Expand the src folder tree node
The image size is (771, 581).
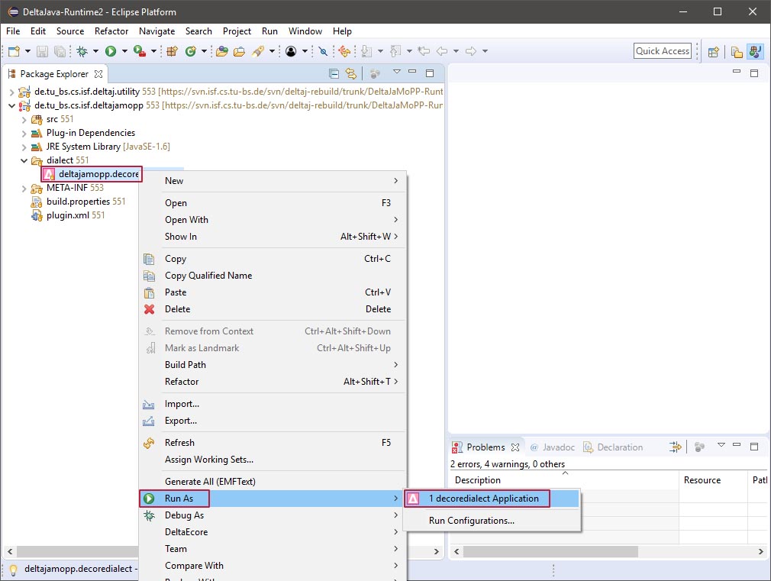pos(24,119)
